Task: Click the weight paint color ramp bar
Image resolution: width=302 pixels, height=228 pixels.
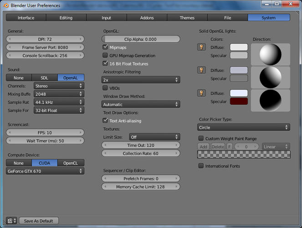Action: (x=244, y=155)
